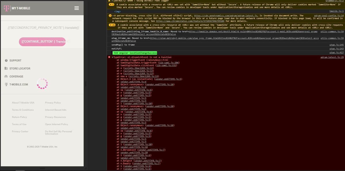
Task: Open the Return Policy footer link
Action: coord(20,117)
